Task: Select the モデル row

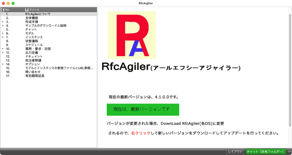Action: pos(49,34)
